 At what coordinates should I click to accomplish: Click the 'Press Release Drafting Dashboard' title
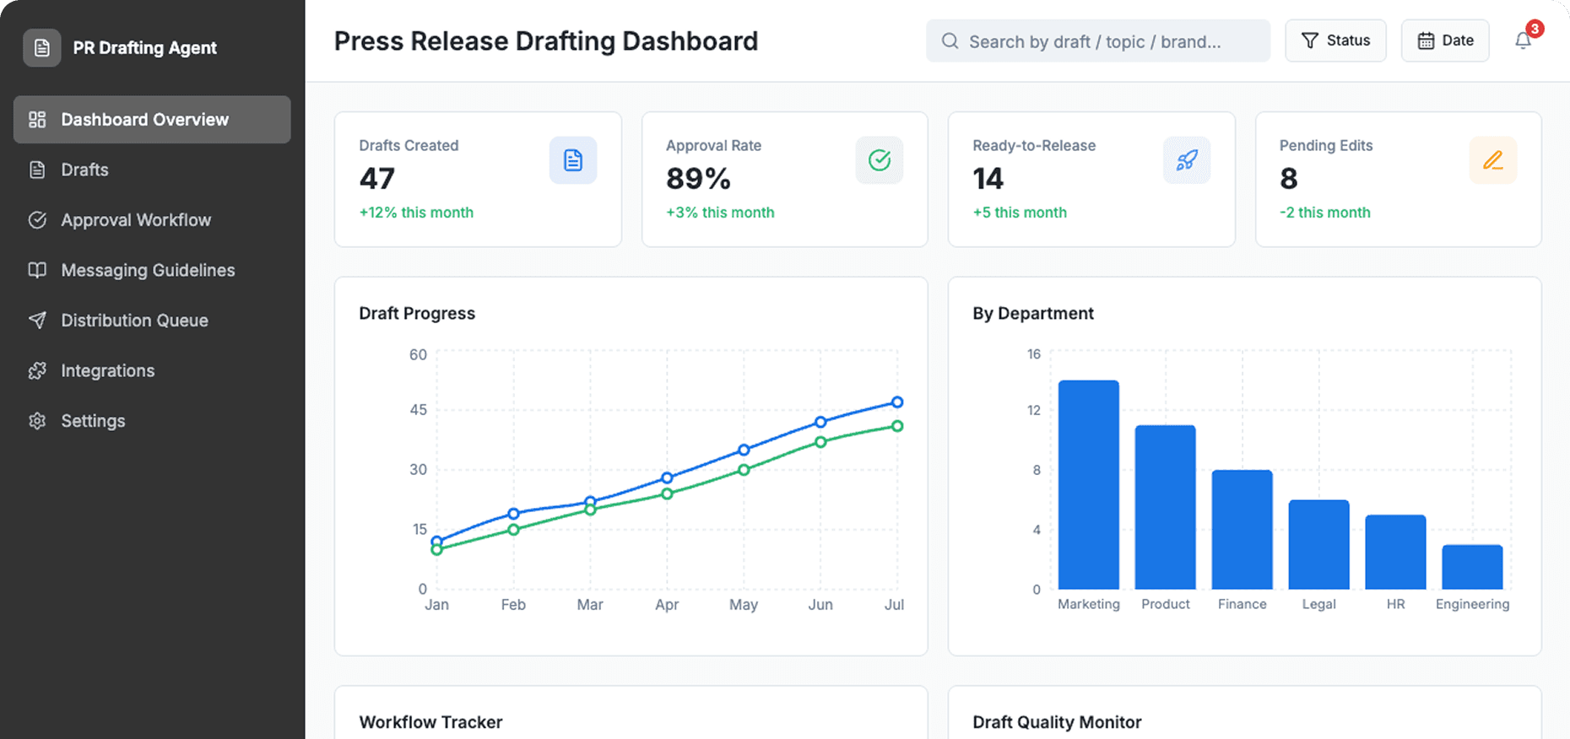point(546,41)
